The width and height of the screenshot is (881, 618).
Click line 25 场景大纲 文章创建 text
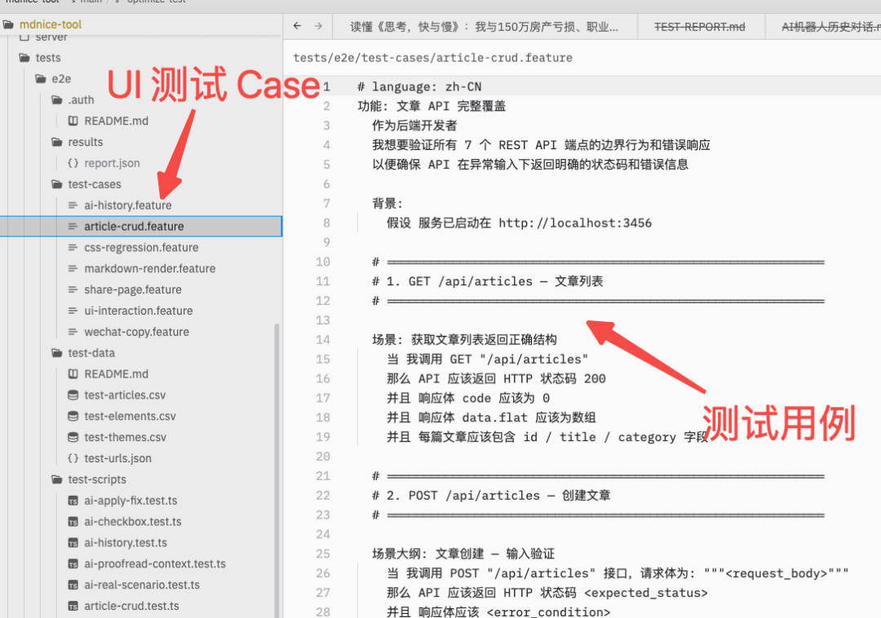(463, 554)
